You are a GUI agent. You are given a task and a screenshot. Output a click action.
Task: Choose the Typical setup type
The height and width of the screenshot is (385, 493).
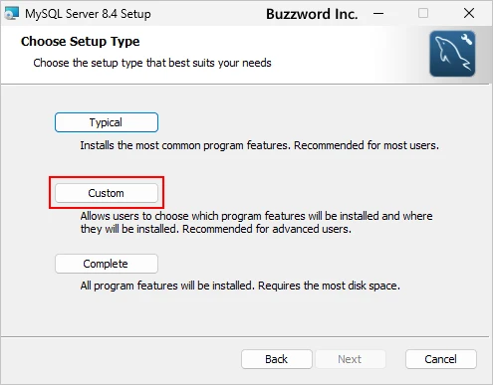click(107, 122)
